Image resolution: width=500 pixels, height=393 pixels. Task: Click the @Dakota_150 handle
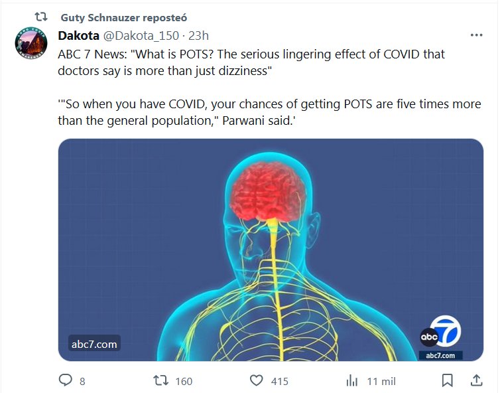click(x=141, y=35)
